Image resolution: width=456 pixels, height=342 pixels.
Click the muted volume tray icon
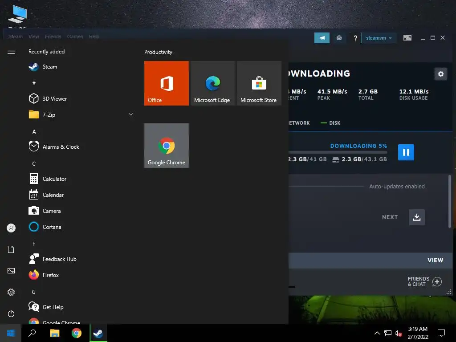(398, 333)
